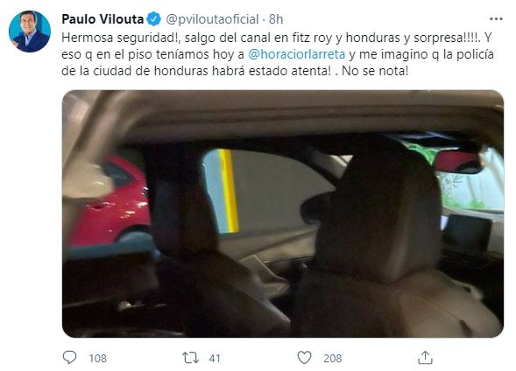Like the tweet with the heart icon
Viewport: 516px width, 371px height.
pyautogui.click(x=304, y=358)
